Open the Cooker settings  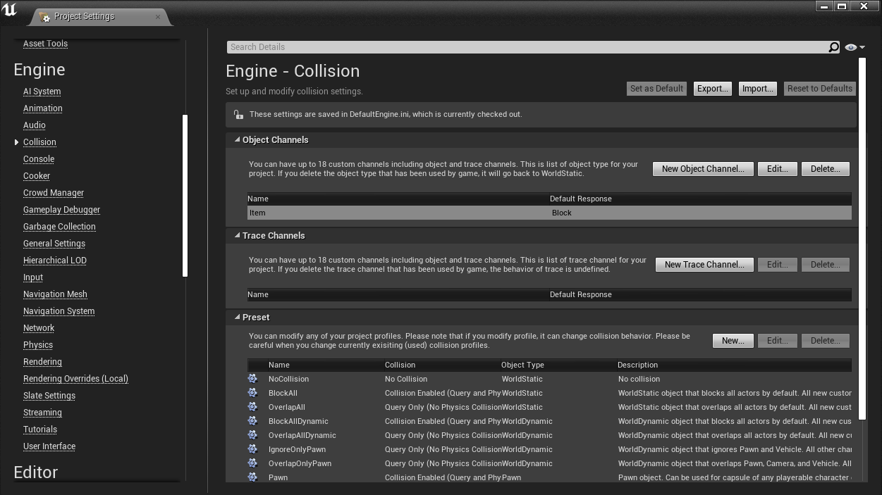[x=37, y=176]
